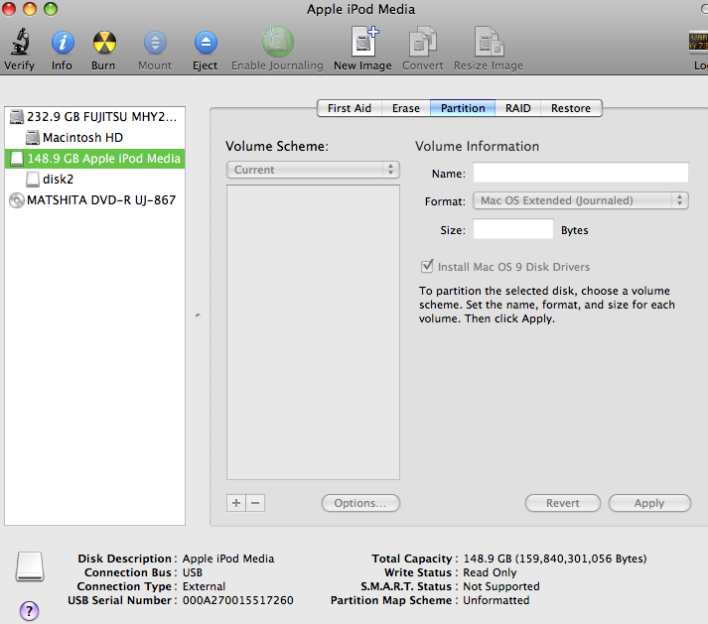708x624 pixels.
Task: Click the Disk Description value Apple iPod Media
Action: point(228,559)
